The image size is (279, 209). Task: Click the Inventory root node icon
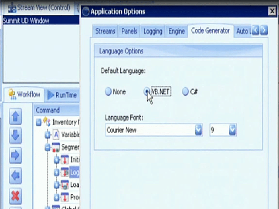click(47, 122)
